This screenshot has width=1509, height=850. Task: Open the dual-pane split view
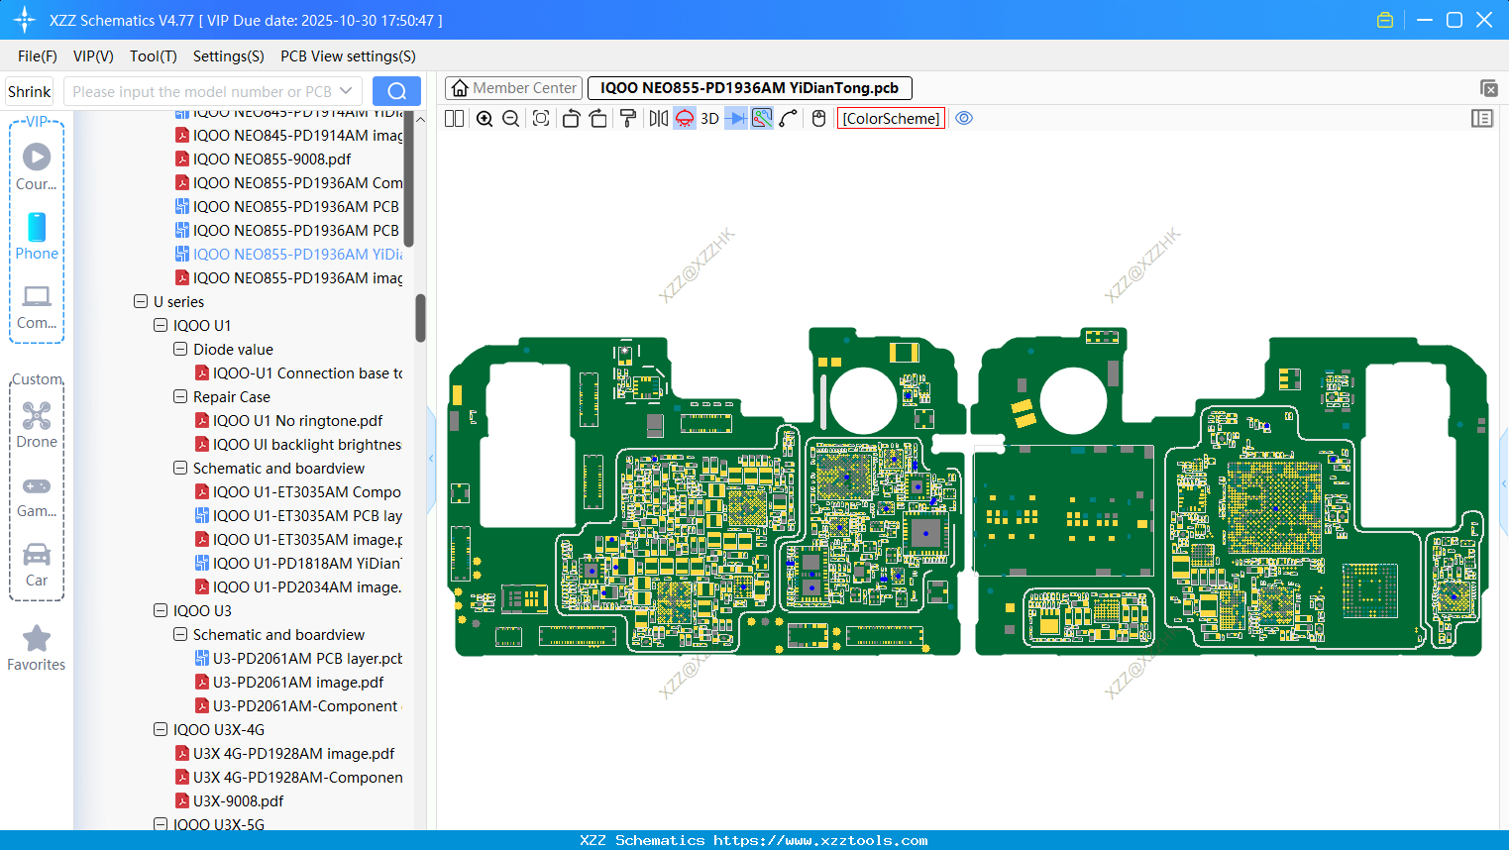[x=453, y=118]
